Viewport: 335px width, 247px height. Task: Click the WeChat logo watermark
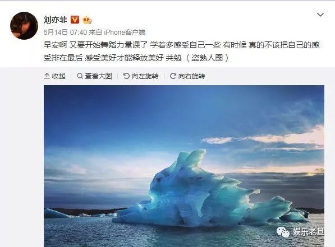283,232
